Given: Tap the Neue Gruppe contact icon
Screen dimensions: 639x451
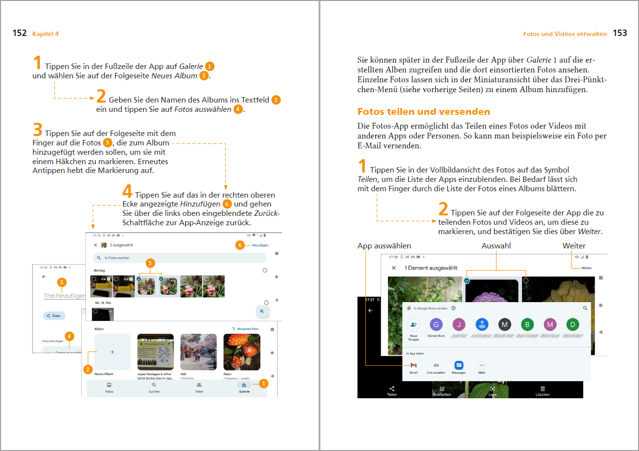Looking at the screenshot, I should click(x=413, y=324).
